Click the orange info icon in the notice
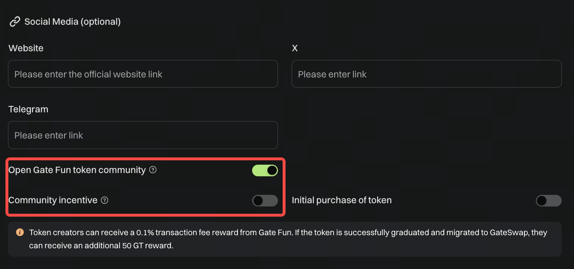This screenshot has height=269, width=574. pyautogui.click(x=20, y=232)
